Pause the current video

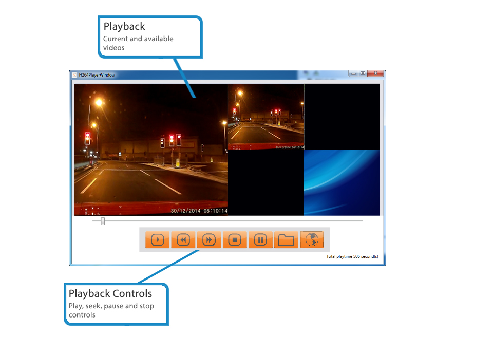coord(260,240)
